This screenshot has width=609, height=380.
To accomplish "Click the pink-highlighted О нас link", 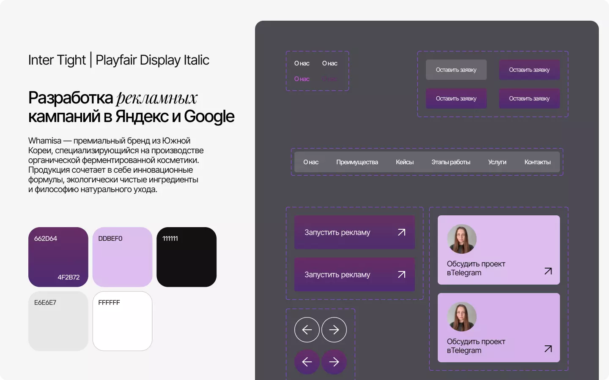I will point(302,79).
